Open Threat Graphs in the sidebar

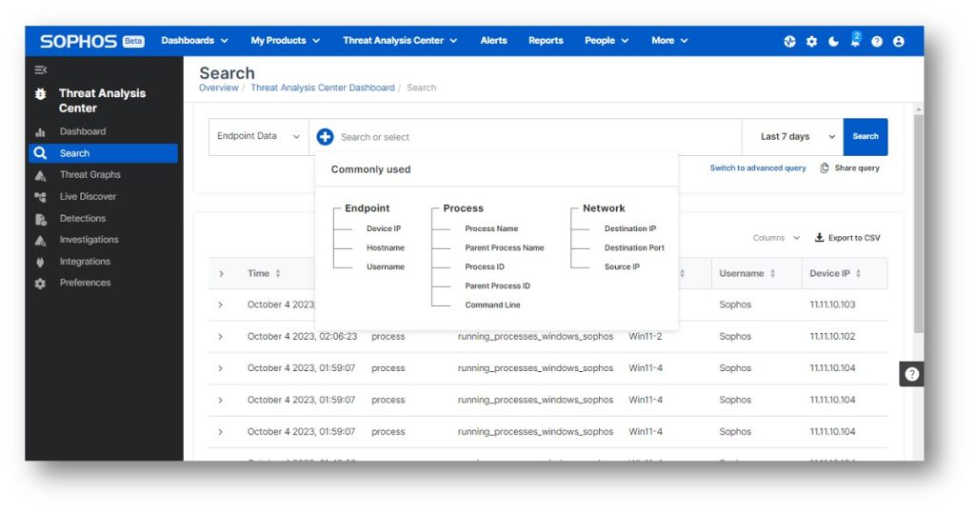tap(90, 175)
